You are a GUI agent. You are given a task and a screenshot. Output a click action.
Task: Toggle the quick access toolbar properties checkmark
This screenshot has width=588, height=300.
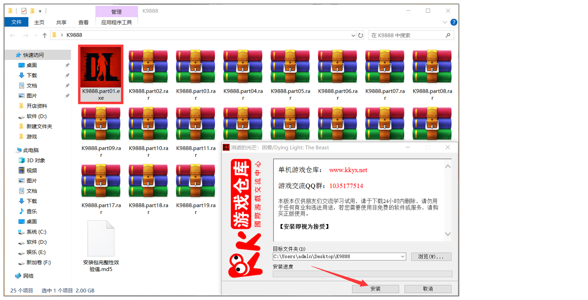point(24,11)
